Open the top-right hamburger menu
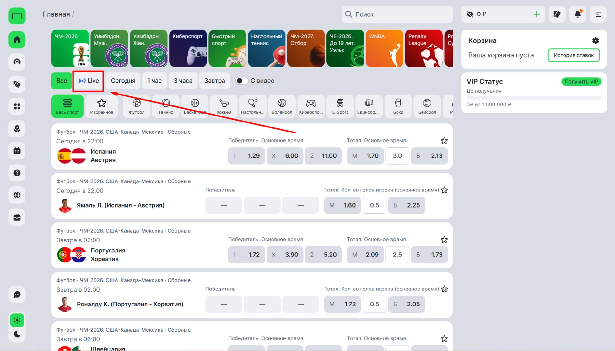 pos(598,14)
